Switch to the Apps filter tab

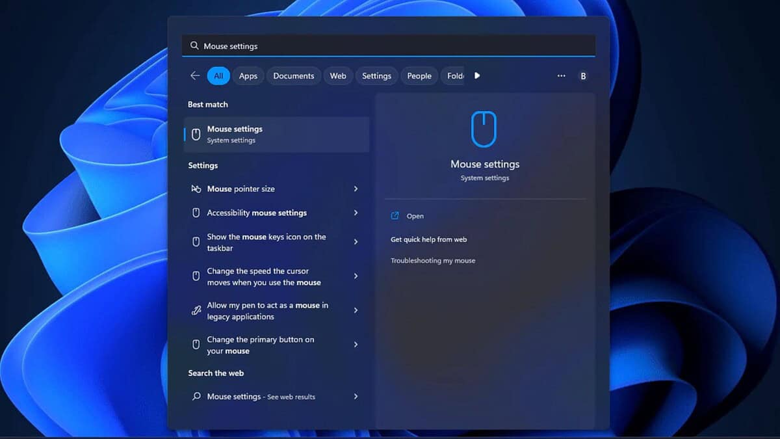[248, 75]
